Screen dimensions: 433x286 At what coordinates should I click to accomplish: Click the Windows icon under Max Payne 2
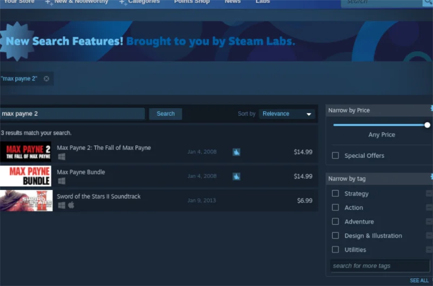click(62, 157)
